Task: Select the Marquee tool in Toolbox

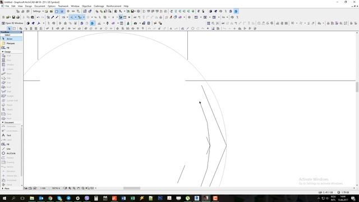Action: click(11, 43)
